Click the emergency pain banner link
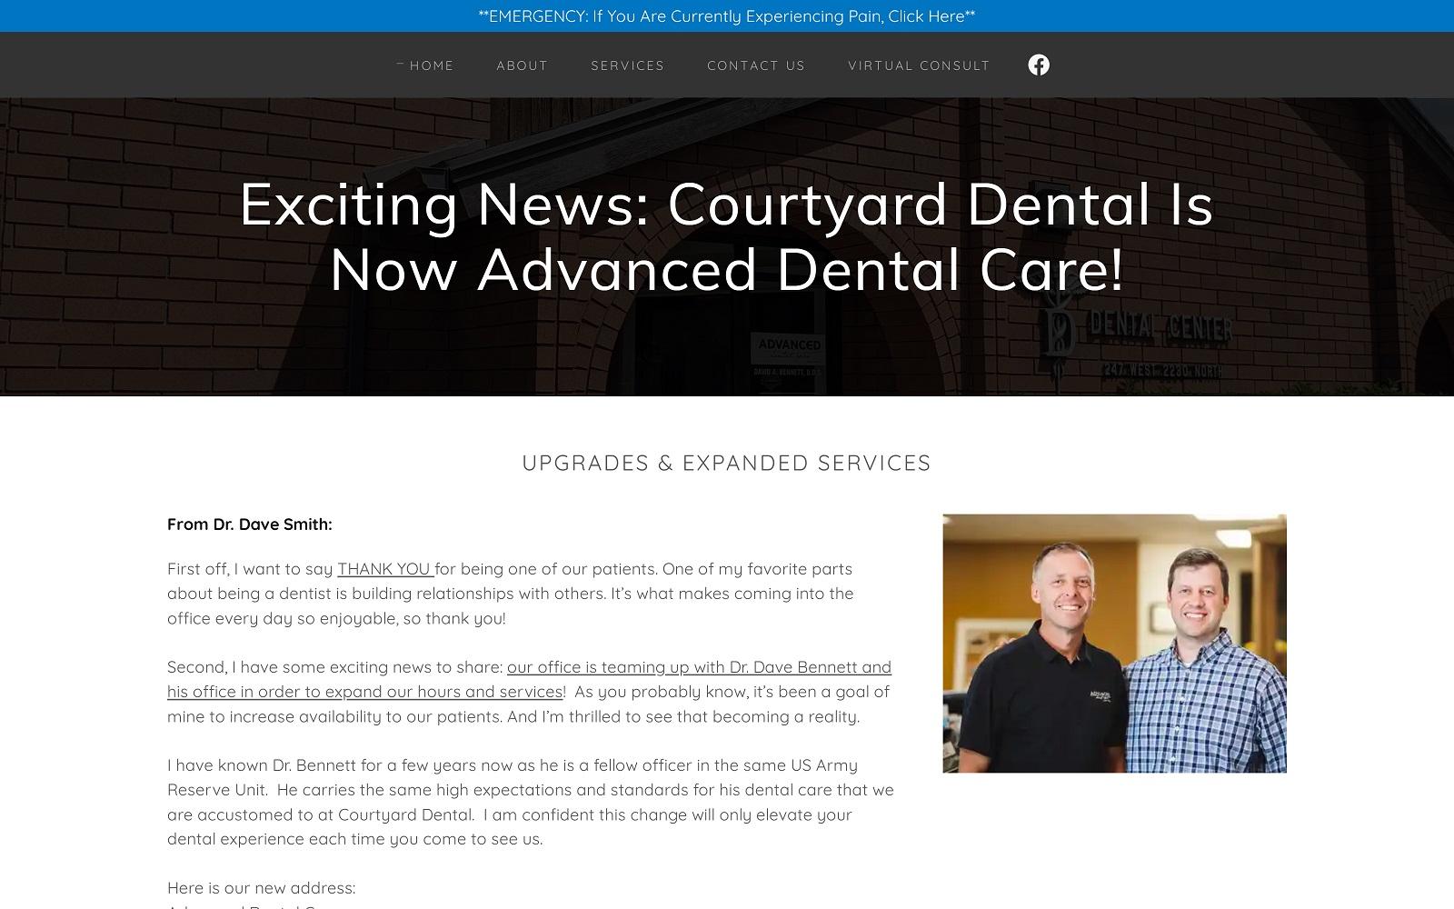 (727, 16)
